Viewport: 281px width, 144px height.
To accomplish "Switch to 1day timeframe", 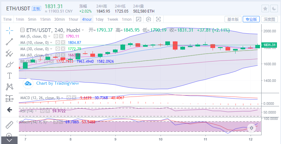I will click(99, 19).
